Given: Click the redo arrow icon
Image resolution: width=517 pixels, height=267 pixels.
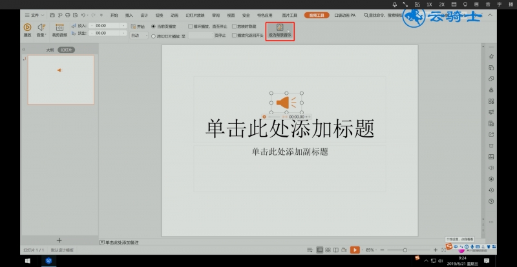Looking at the screenshot, I should 93,15.
